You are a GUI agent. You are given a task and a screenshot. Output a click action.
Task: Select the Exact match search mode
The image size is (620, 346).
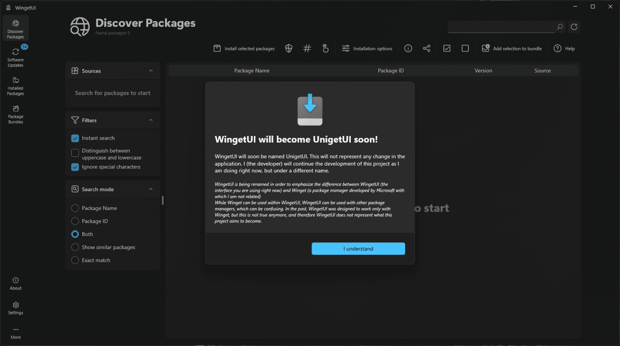point(75,260)
